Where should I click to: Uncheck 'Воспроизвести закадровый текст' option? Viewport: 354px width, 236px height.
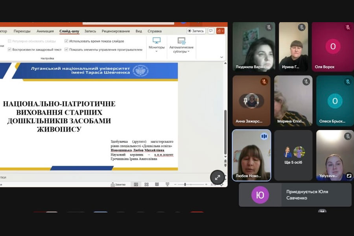pos(9,50)
